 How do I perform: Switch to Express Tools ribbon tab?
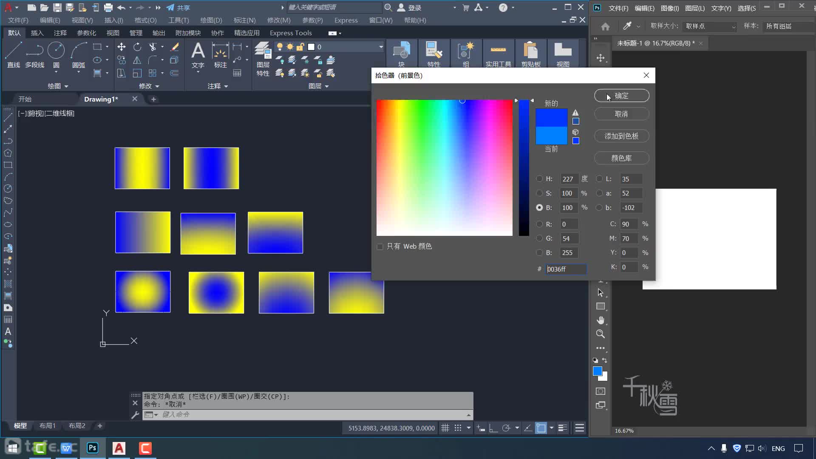291,33
